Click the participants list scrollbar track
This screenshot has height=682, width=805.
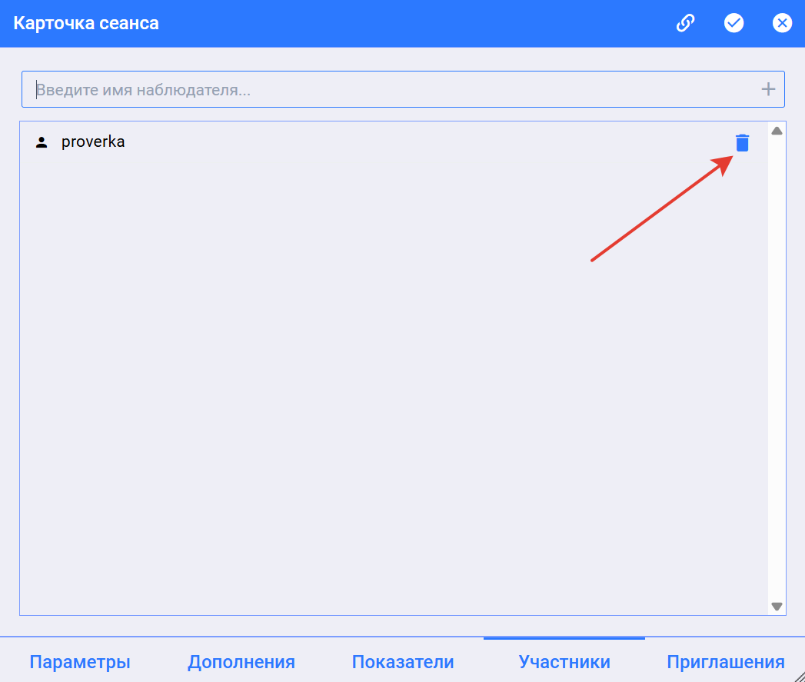pyautogui.click(x=777, y=369)
